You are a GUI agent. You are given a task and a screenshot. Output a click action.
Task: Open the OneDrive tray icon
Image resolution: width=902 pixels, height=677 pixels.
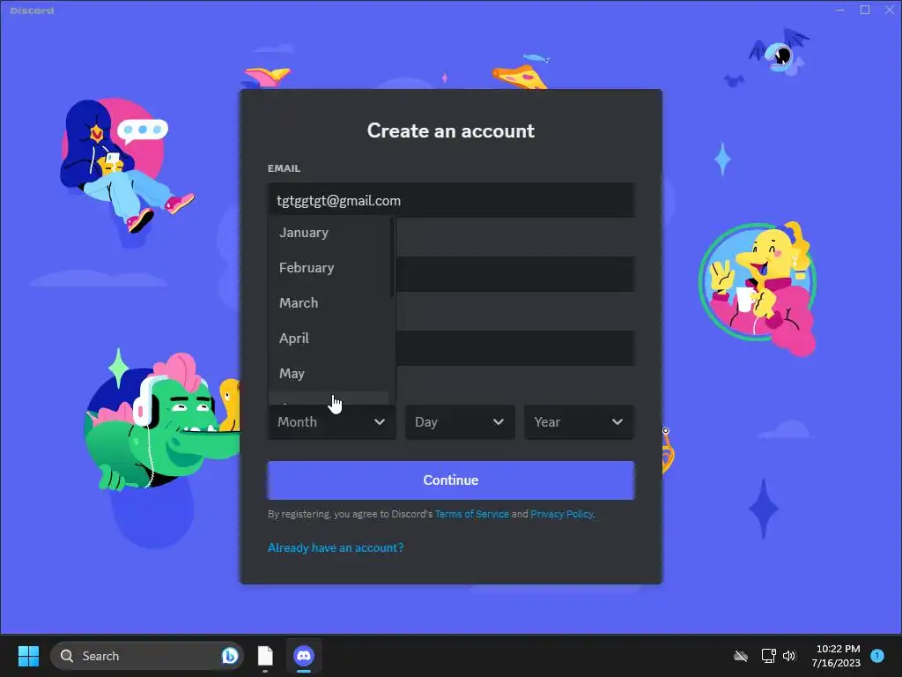coord(741,656)
